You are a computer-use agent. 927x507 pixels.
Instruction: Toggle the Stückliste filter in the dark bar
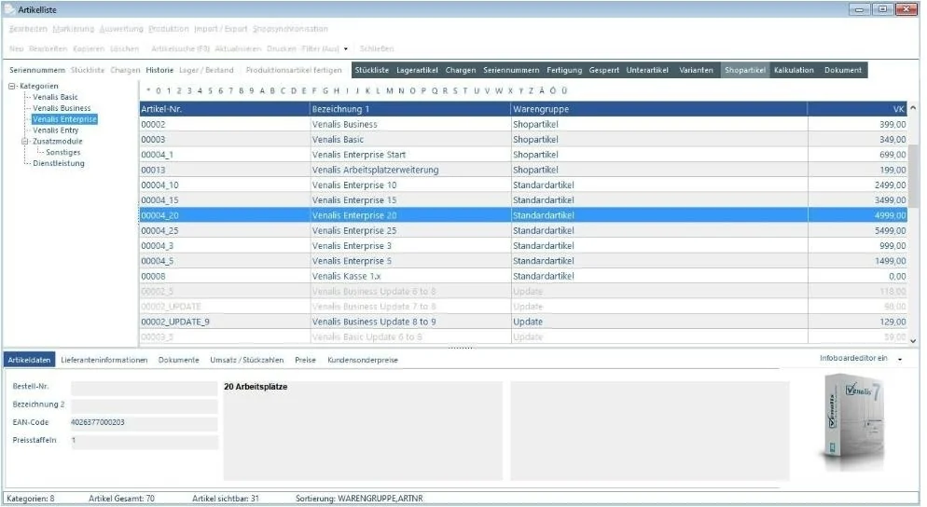372,70
